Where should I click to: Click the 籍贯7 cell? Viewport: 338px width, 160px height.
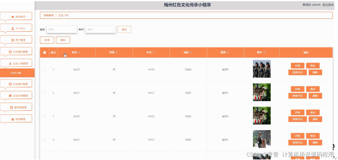tap(225, 93)
